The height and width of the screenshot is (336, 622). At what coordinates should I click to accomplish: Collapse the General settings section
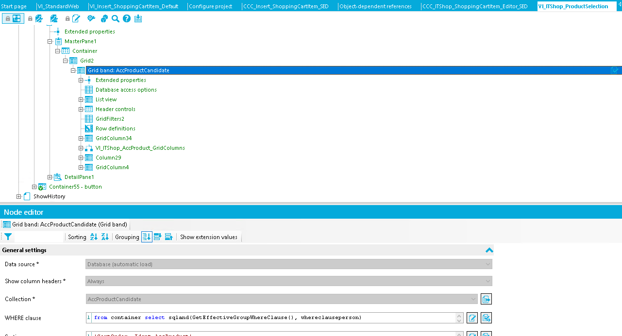point(489,250)
